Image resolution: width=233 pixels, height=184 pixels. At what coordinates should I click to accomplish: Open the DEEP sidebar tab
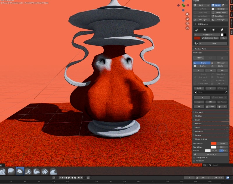(232, 32)
